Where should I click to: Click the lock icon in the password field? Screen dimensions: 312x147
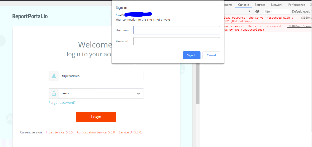pos(54,93)
